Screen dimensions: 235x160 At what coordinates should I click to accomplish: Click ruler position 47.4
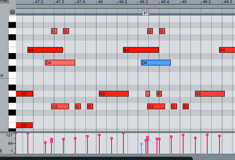[81, 2]
